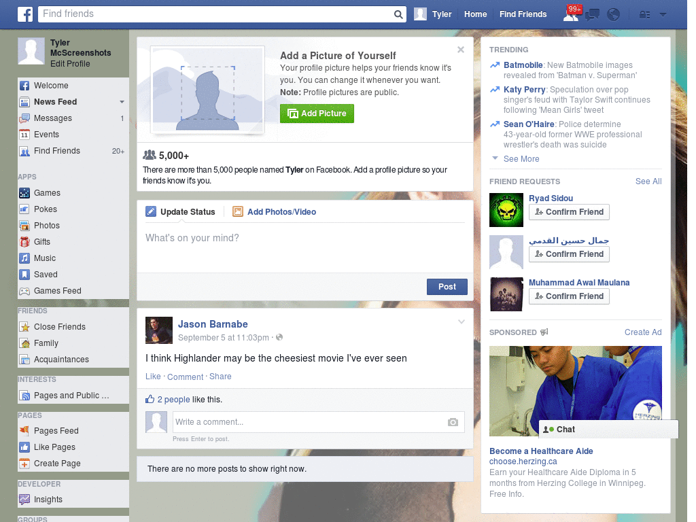Viewport: 696px width, 522px height.
Task: Open Sean O'Haire trending topic
Action: [529, 124]
